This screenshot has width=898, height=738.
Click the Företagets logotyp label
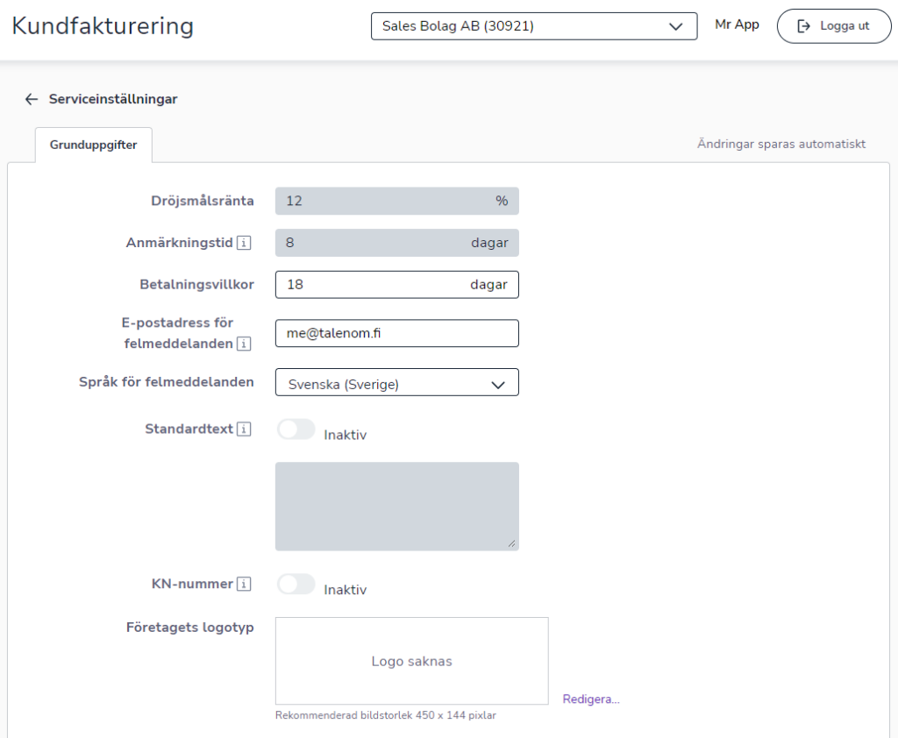click(189, 628)
